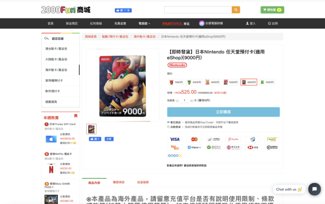The height and width of the screenshot is (204, 325).
Task: Select 港台點卡/產品包 in the sidebar
Action: click(x=61, y=49)
